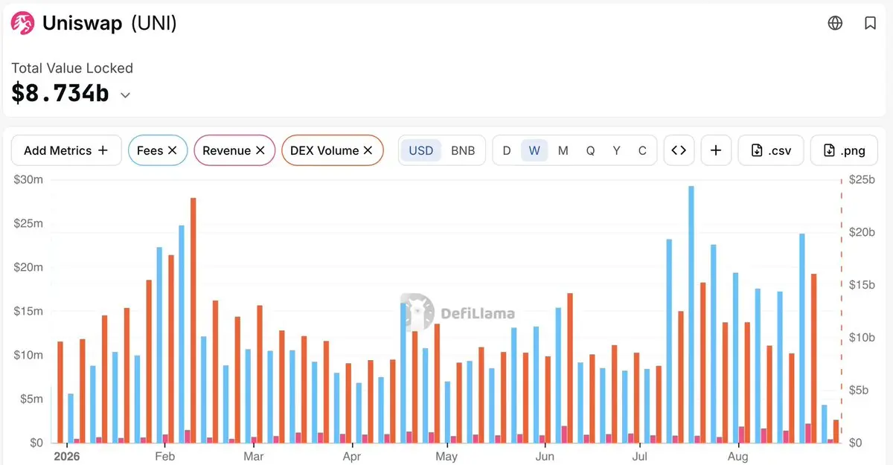
Task: Click the Aug label on the x-axis
Action: tap(737, 456)
